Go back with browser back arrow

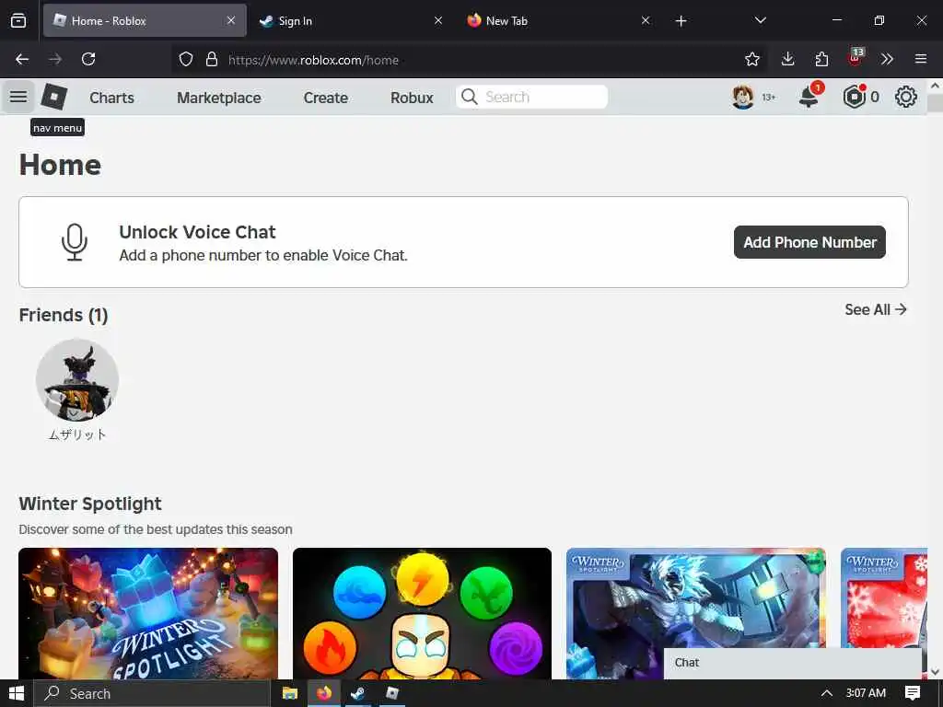pos(22,59)
